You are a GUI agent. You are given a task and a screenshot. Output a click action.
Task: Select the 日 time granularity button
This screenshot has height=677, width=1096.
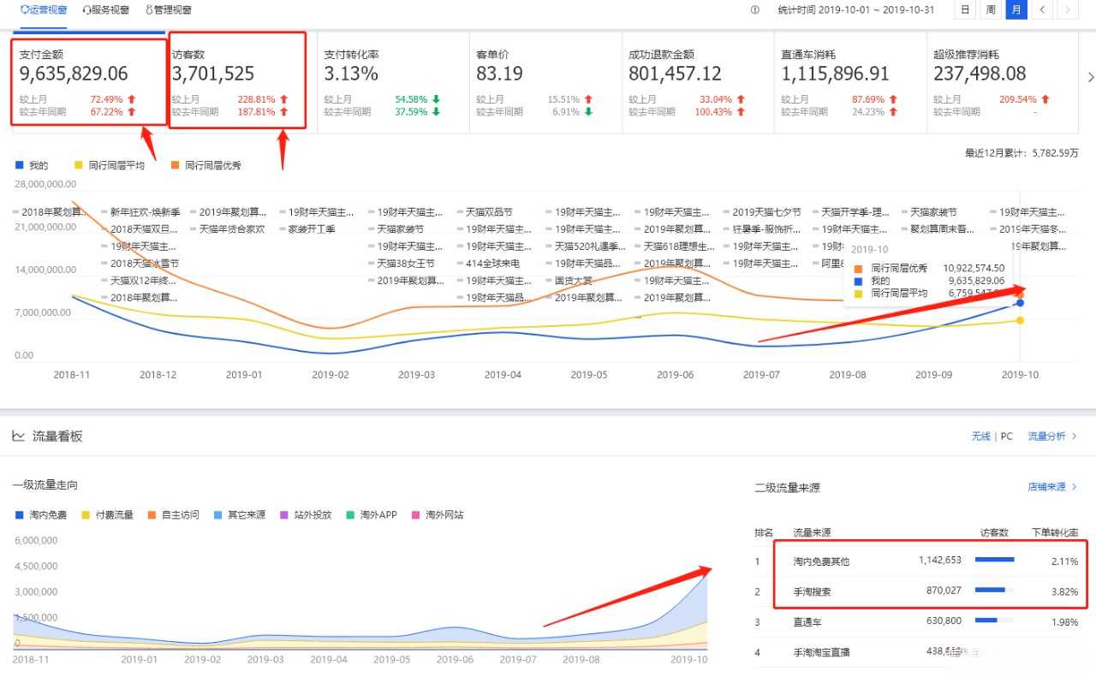[965, 10]
